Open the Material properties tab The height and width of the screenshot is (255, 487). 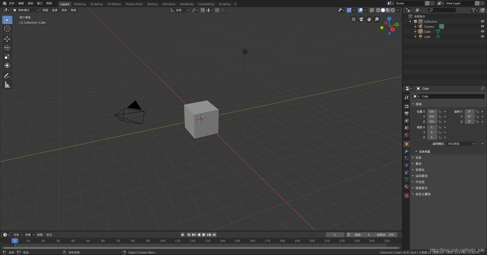coord(407,187)
